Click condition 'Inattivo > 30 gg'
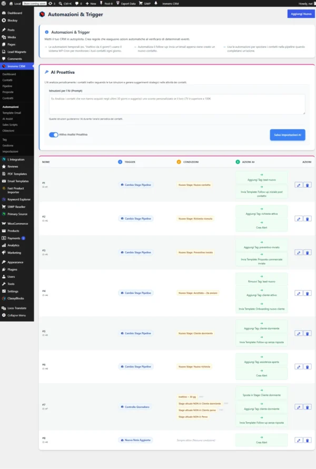Viewport: 316px width, 469px height. click(187, 397)
